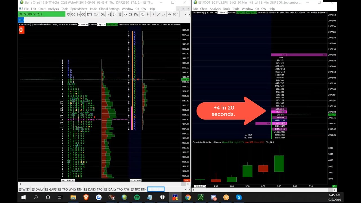Click the Sv save toolbar button
Viewport: 361px width, 203px height.
tap(78, 14)
